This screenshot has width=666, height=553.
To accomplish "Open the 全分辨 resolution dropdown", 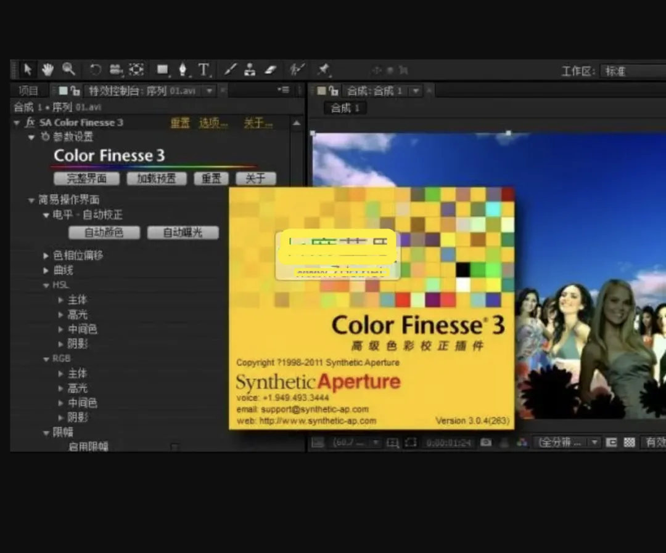I will point(567,443).
